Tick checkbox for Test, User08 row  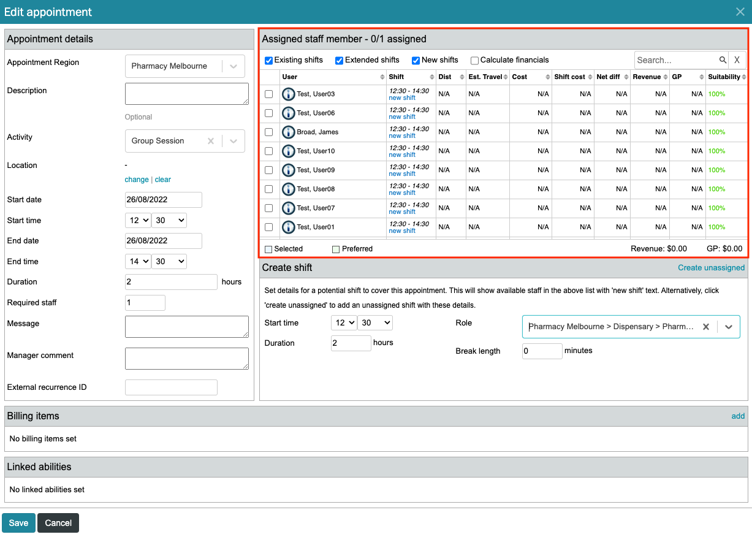[268, 189]
